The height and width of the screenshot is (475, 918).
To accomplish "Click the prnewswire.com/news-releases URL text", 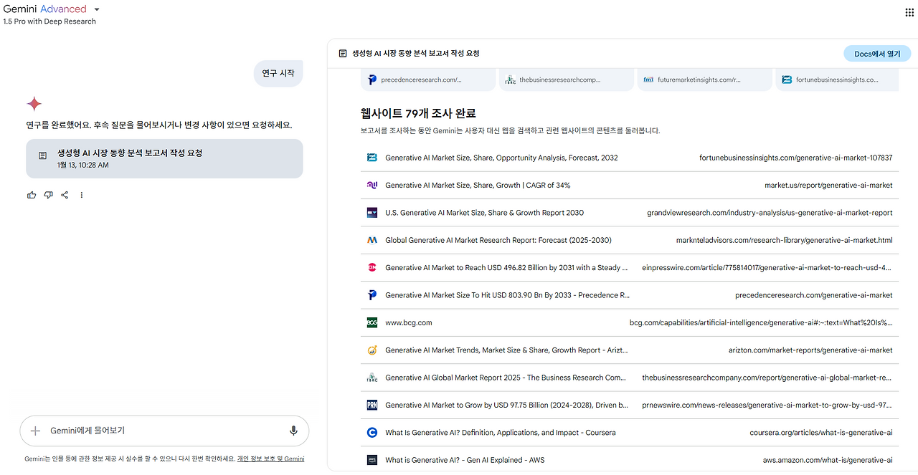I will coord(767,405).
